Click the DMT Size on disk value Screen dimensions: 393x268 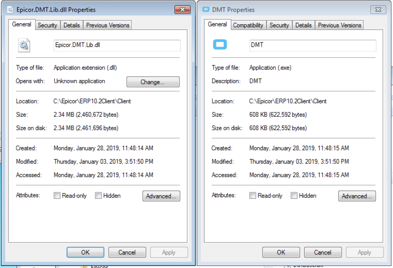278,128
